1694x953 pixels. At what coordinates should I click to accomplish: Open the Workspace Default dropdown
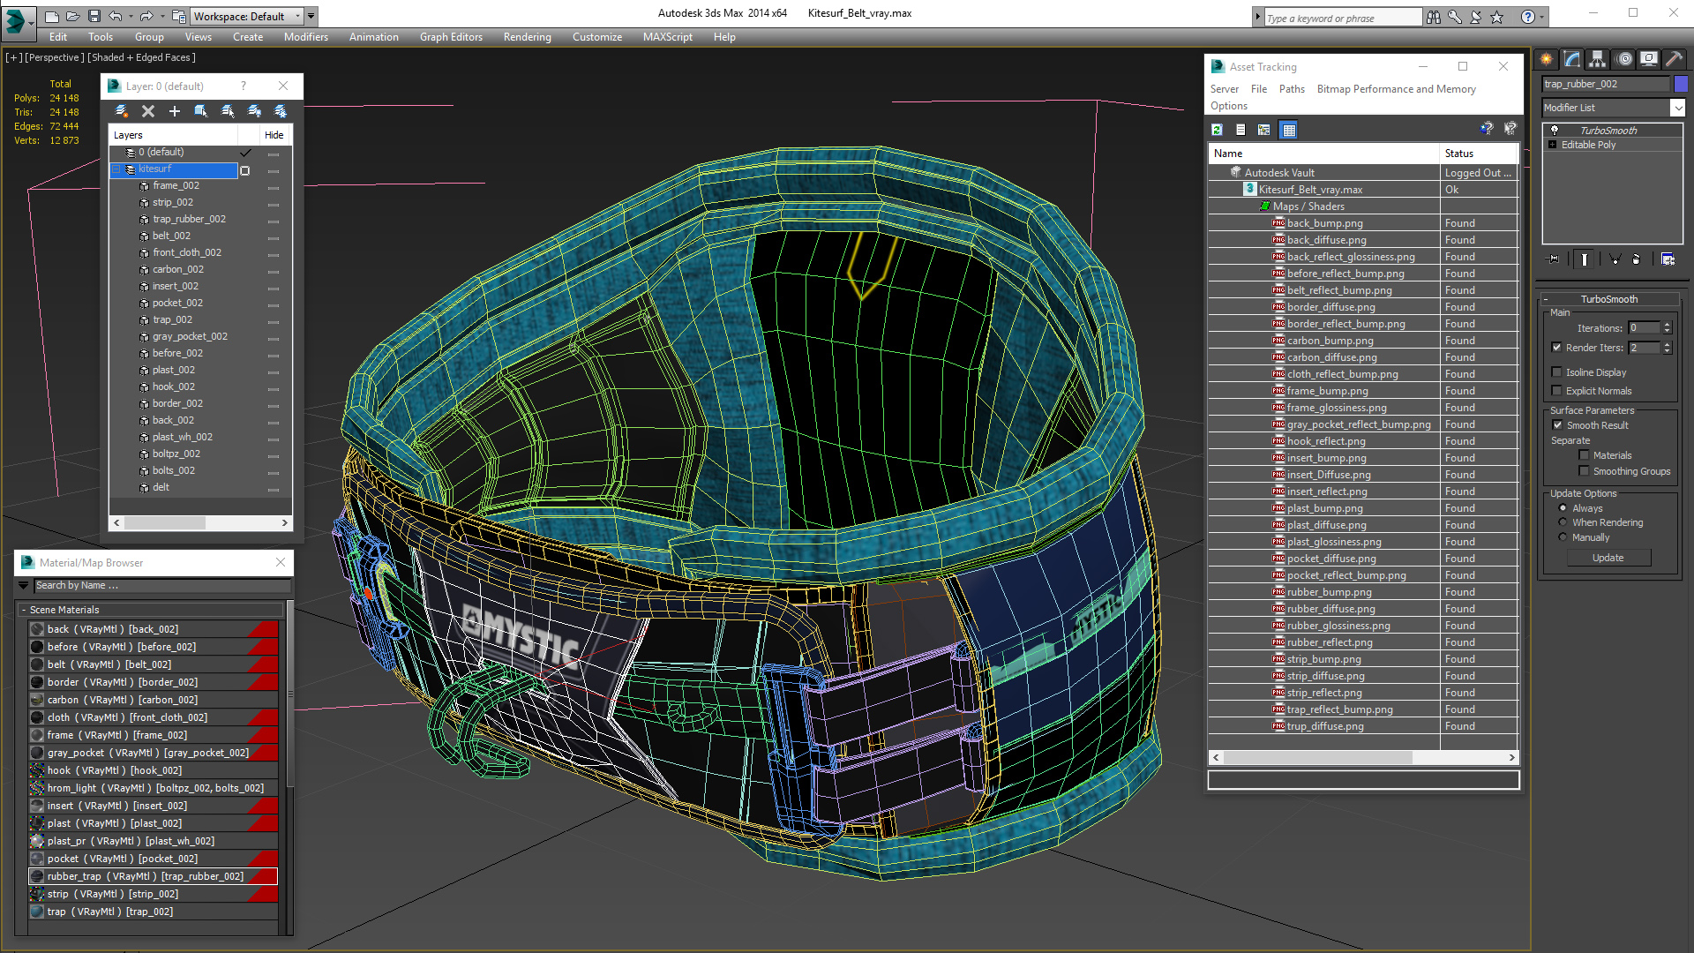pos(247,16)
